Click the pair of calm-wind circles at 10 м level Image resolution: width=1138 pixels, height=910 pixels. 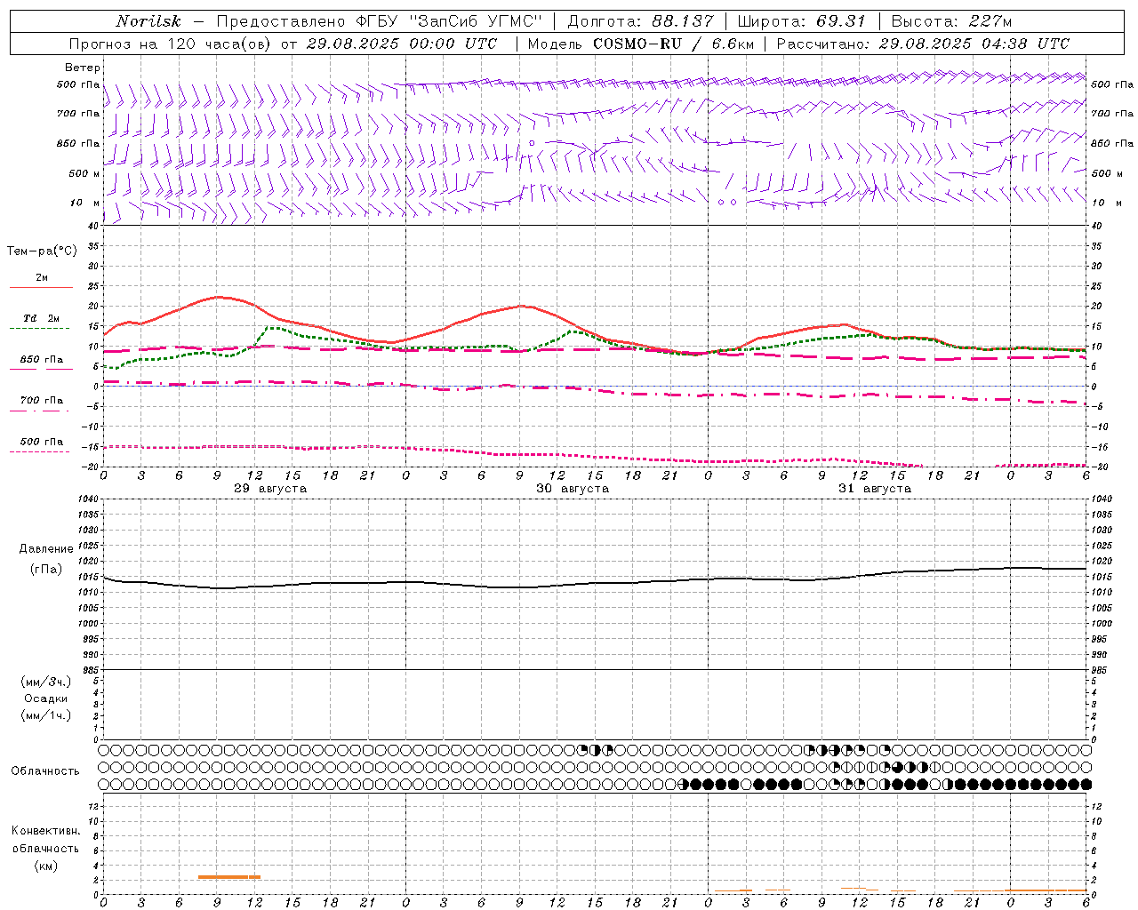tap(727, 202)
